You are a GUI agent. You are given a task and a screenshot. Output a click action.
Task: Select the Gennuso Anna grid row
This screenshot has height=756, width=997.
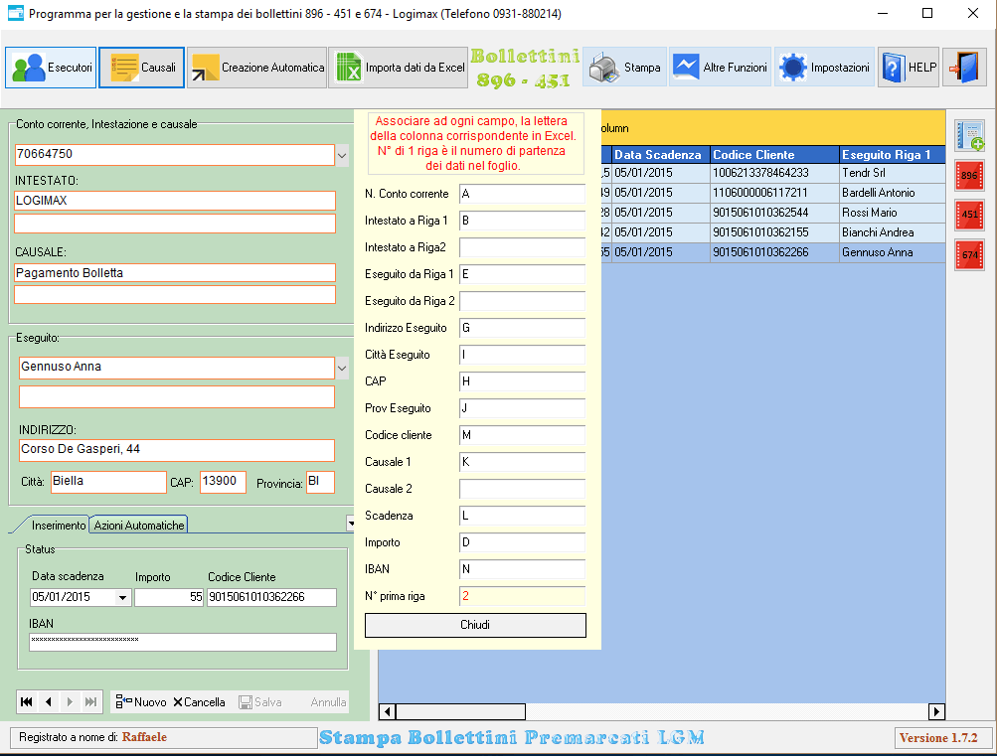click(773, 252)
